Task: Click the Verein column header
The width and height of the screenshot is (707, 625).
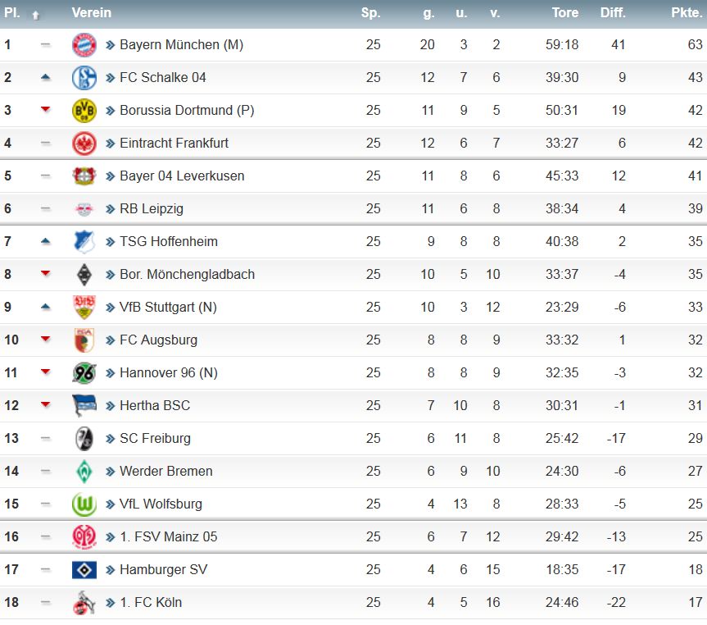Action: coord(91,13)
